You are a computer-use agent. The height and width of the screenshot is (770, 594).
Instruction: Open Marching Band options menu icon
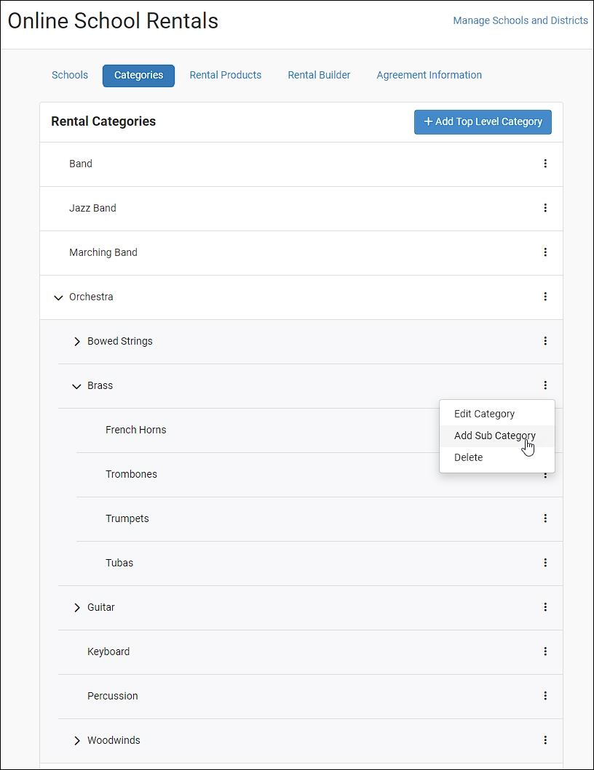coord(544,252)
